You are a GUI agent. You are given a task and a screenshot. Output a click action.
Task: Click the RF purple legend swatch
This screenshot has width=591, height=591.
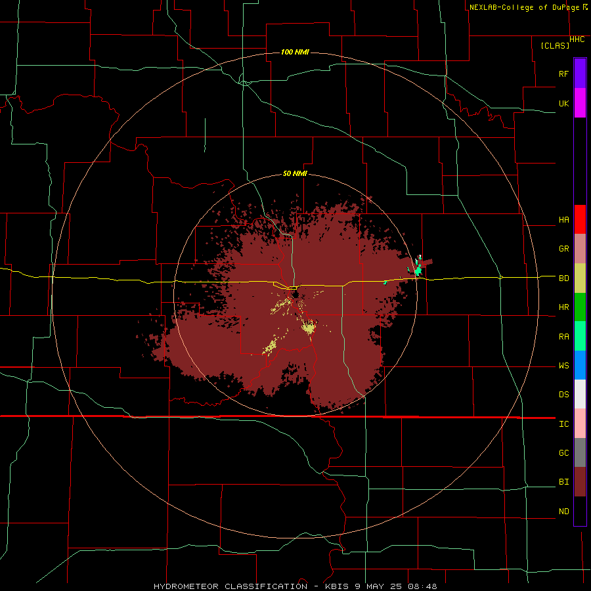pos(580,74)
